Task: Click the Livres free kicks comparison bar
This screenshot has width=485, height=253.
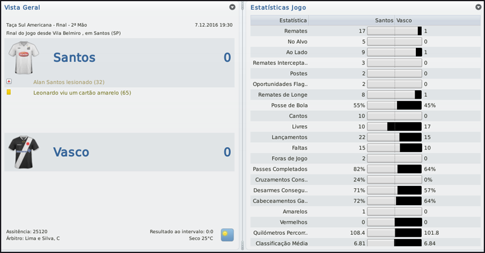Action: [394, 126]
